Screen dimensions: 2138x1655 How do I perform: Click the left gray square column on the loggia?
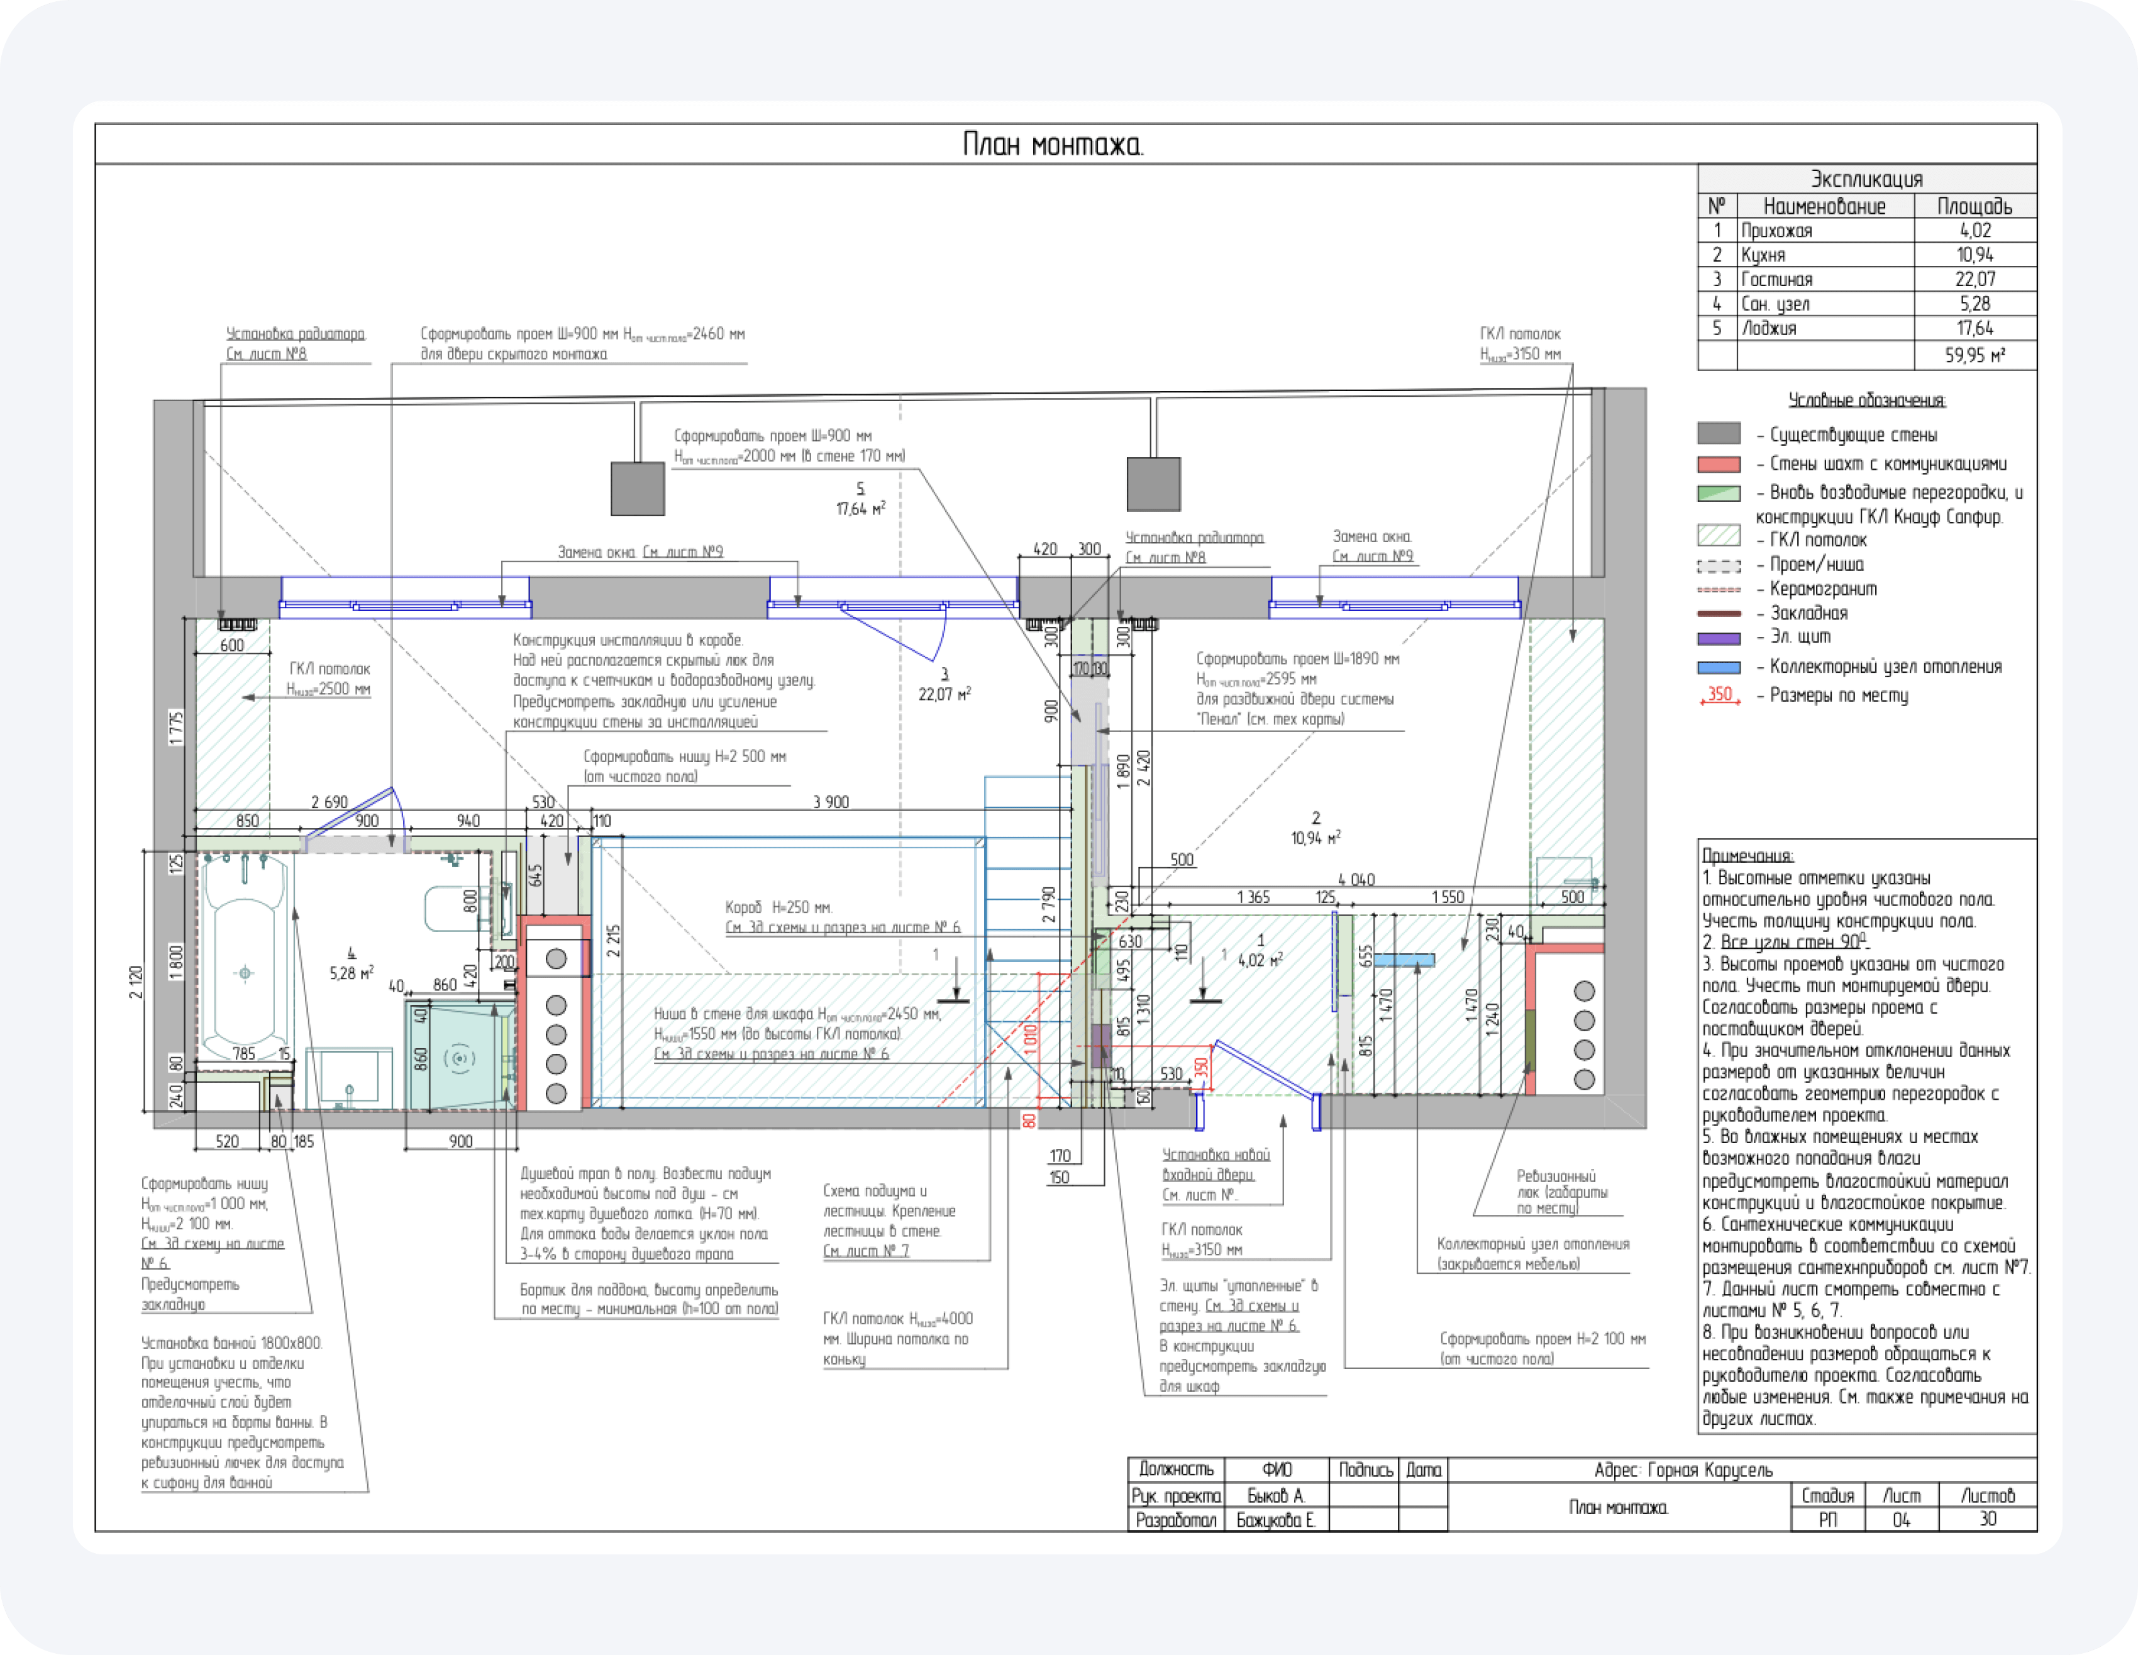coord(637,489)
